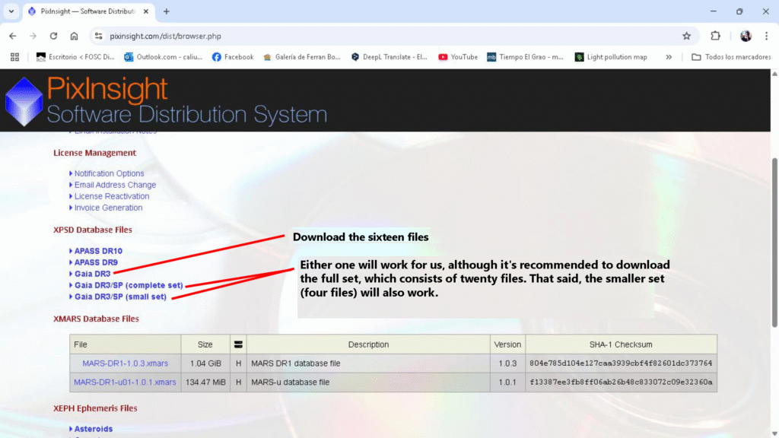Select version 1.0.3 cell
Screen dimensions: 779x438
coord(507,363)
